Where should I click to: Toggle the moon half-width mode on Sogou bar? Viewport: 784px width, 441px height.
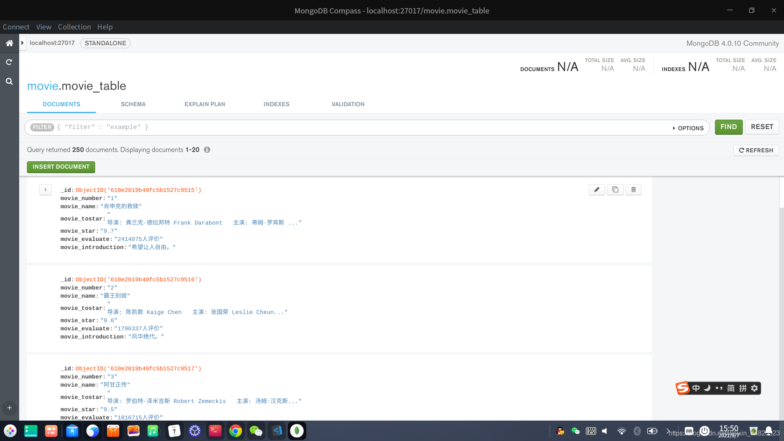coord(707,388)
